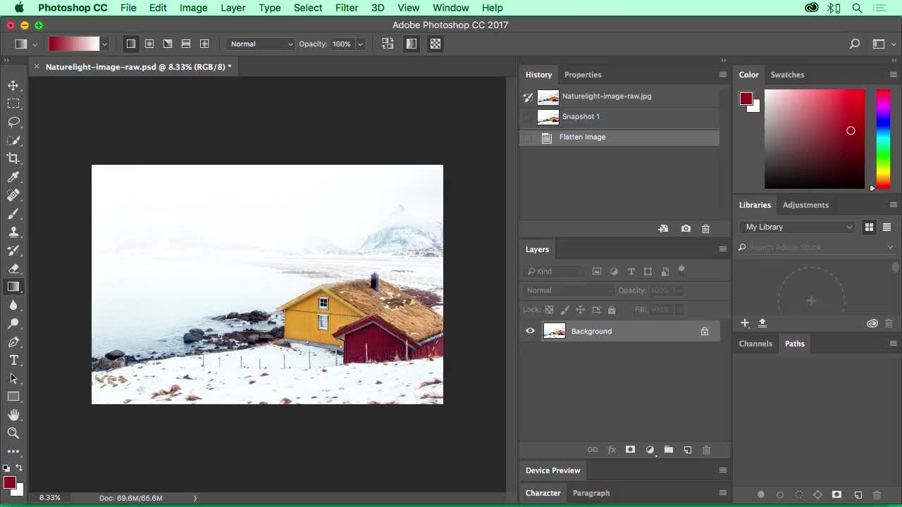Select the Move tool
The height and width of the screenshot is (507, 902).
point(14,85)
